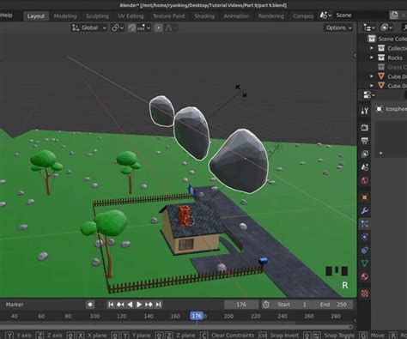Viewport: 407px width, 339px height.
Task: Switch to the Modeling workspace tab
Action: [65, 16]
